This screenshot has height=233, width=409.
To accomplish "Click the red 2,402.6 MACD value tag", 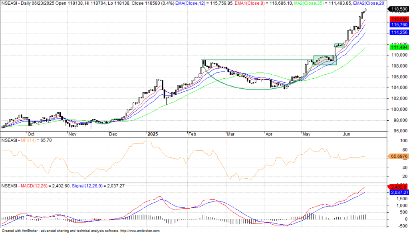I will coord(398,187).
